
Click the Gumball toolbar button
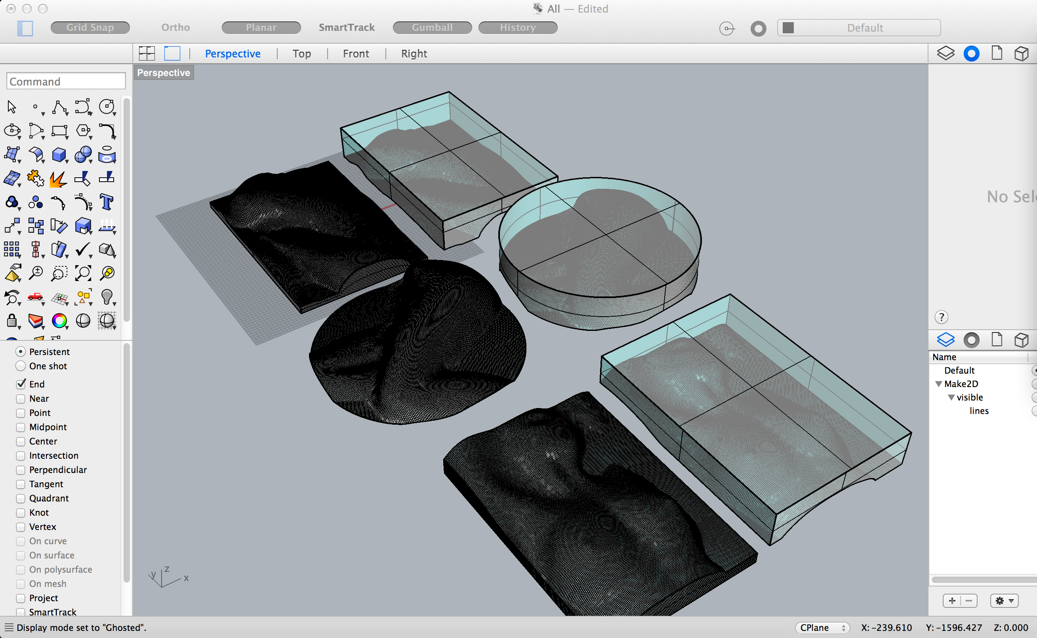432,27
